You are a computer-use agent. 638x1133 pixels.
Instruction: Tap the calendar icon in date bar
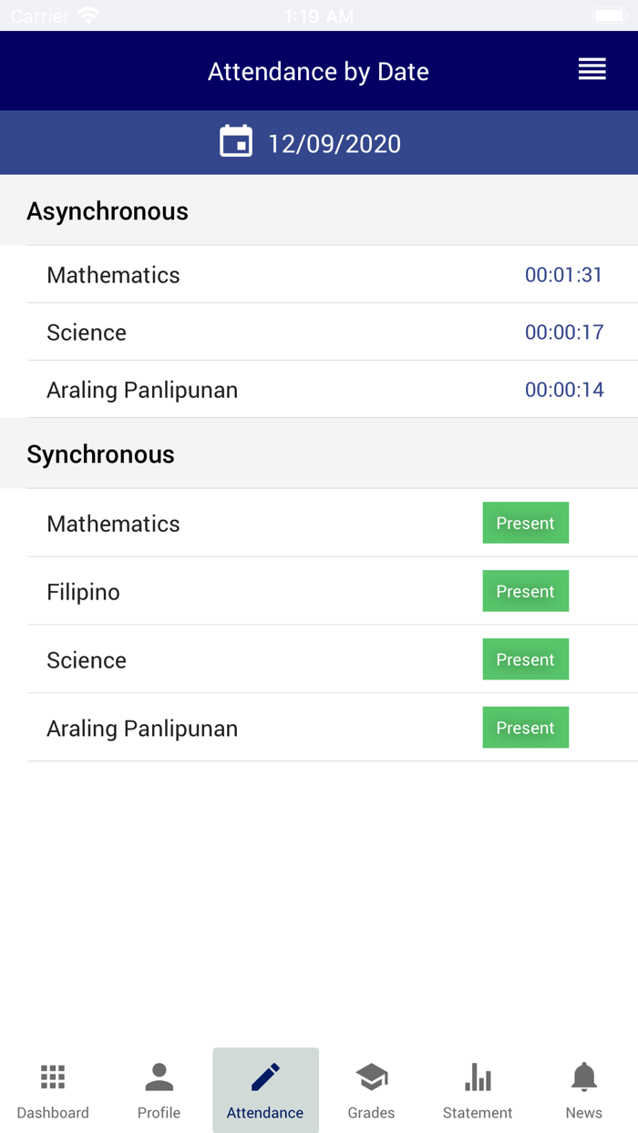point(236,142)
